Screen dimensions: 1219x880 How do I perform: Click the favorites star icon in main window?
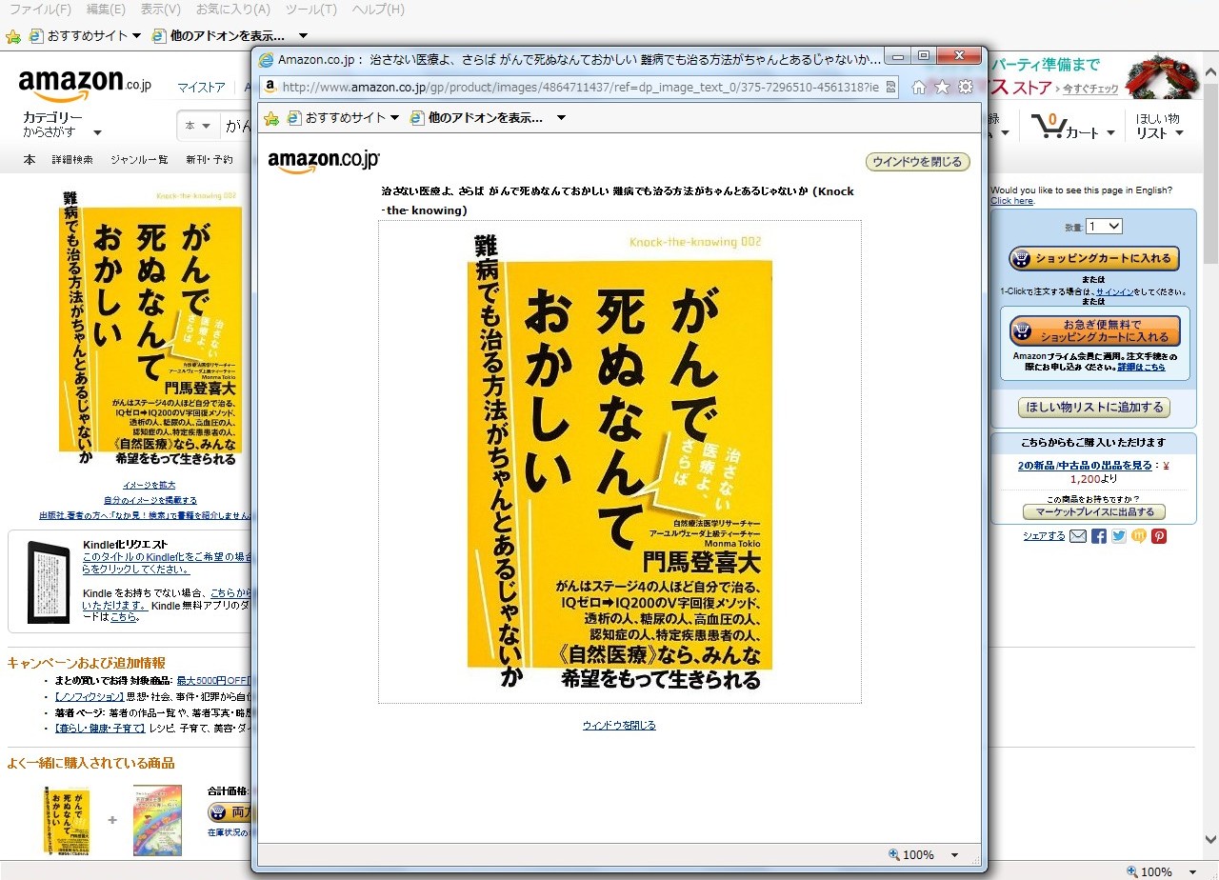pyautogui.click(x=13, y=36)
